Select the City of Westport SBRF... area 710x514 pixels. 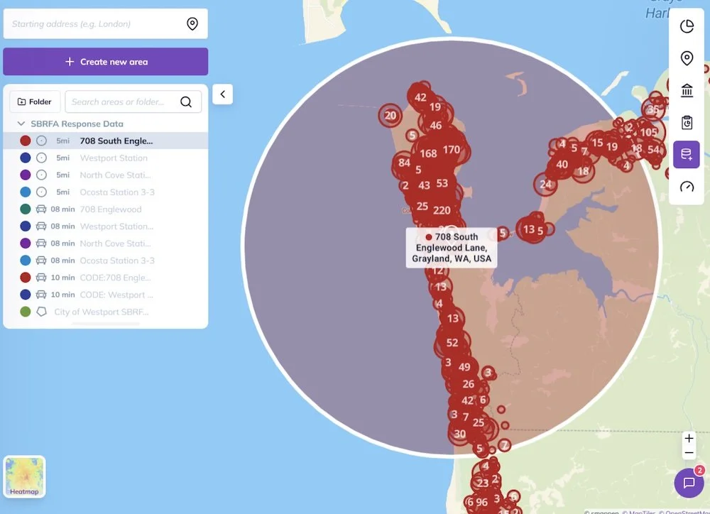coord(106,312)
